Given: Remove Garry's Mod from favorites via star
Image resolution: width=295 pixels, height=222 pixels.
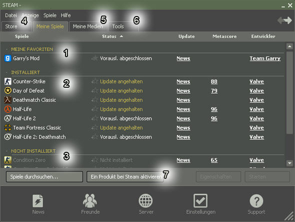Looking at the screenshot, I should [94, 58].
